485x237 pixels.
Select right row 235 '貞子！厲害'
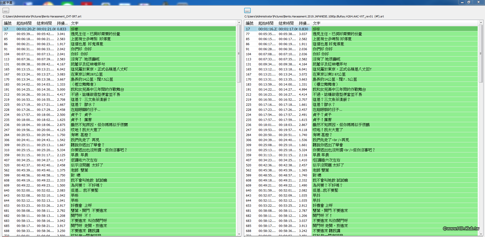(x=361, y=120)
